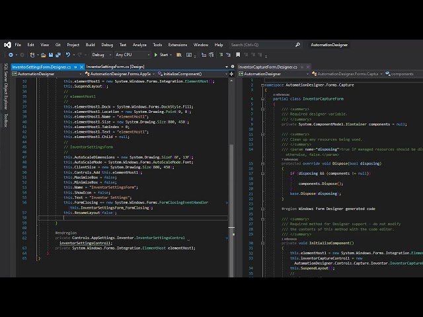Screen dimensions: 423x317
Task: Open the right pane AutomationDesigner project dropdown
Action: pos(274,74)
